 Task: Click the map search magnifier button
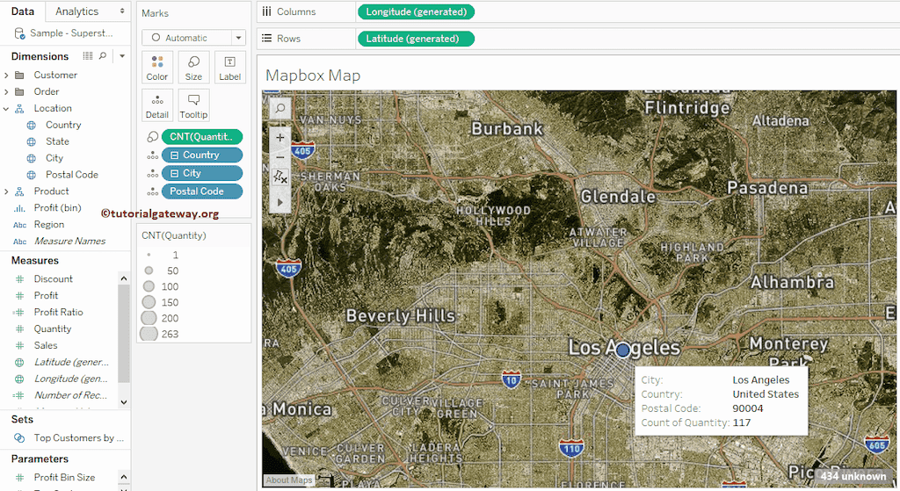point(279,108)
